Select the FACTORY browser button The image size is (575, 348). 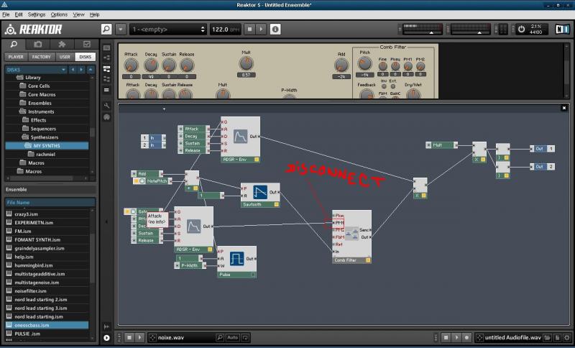click(41, 57)
